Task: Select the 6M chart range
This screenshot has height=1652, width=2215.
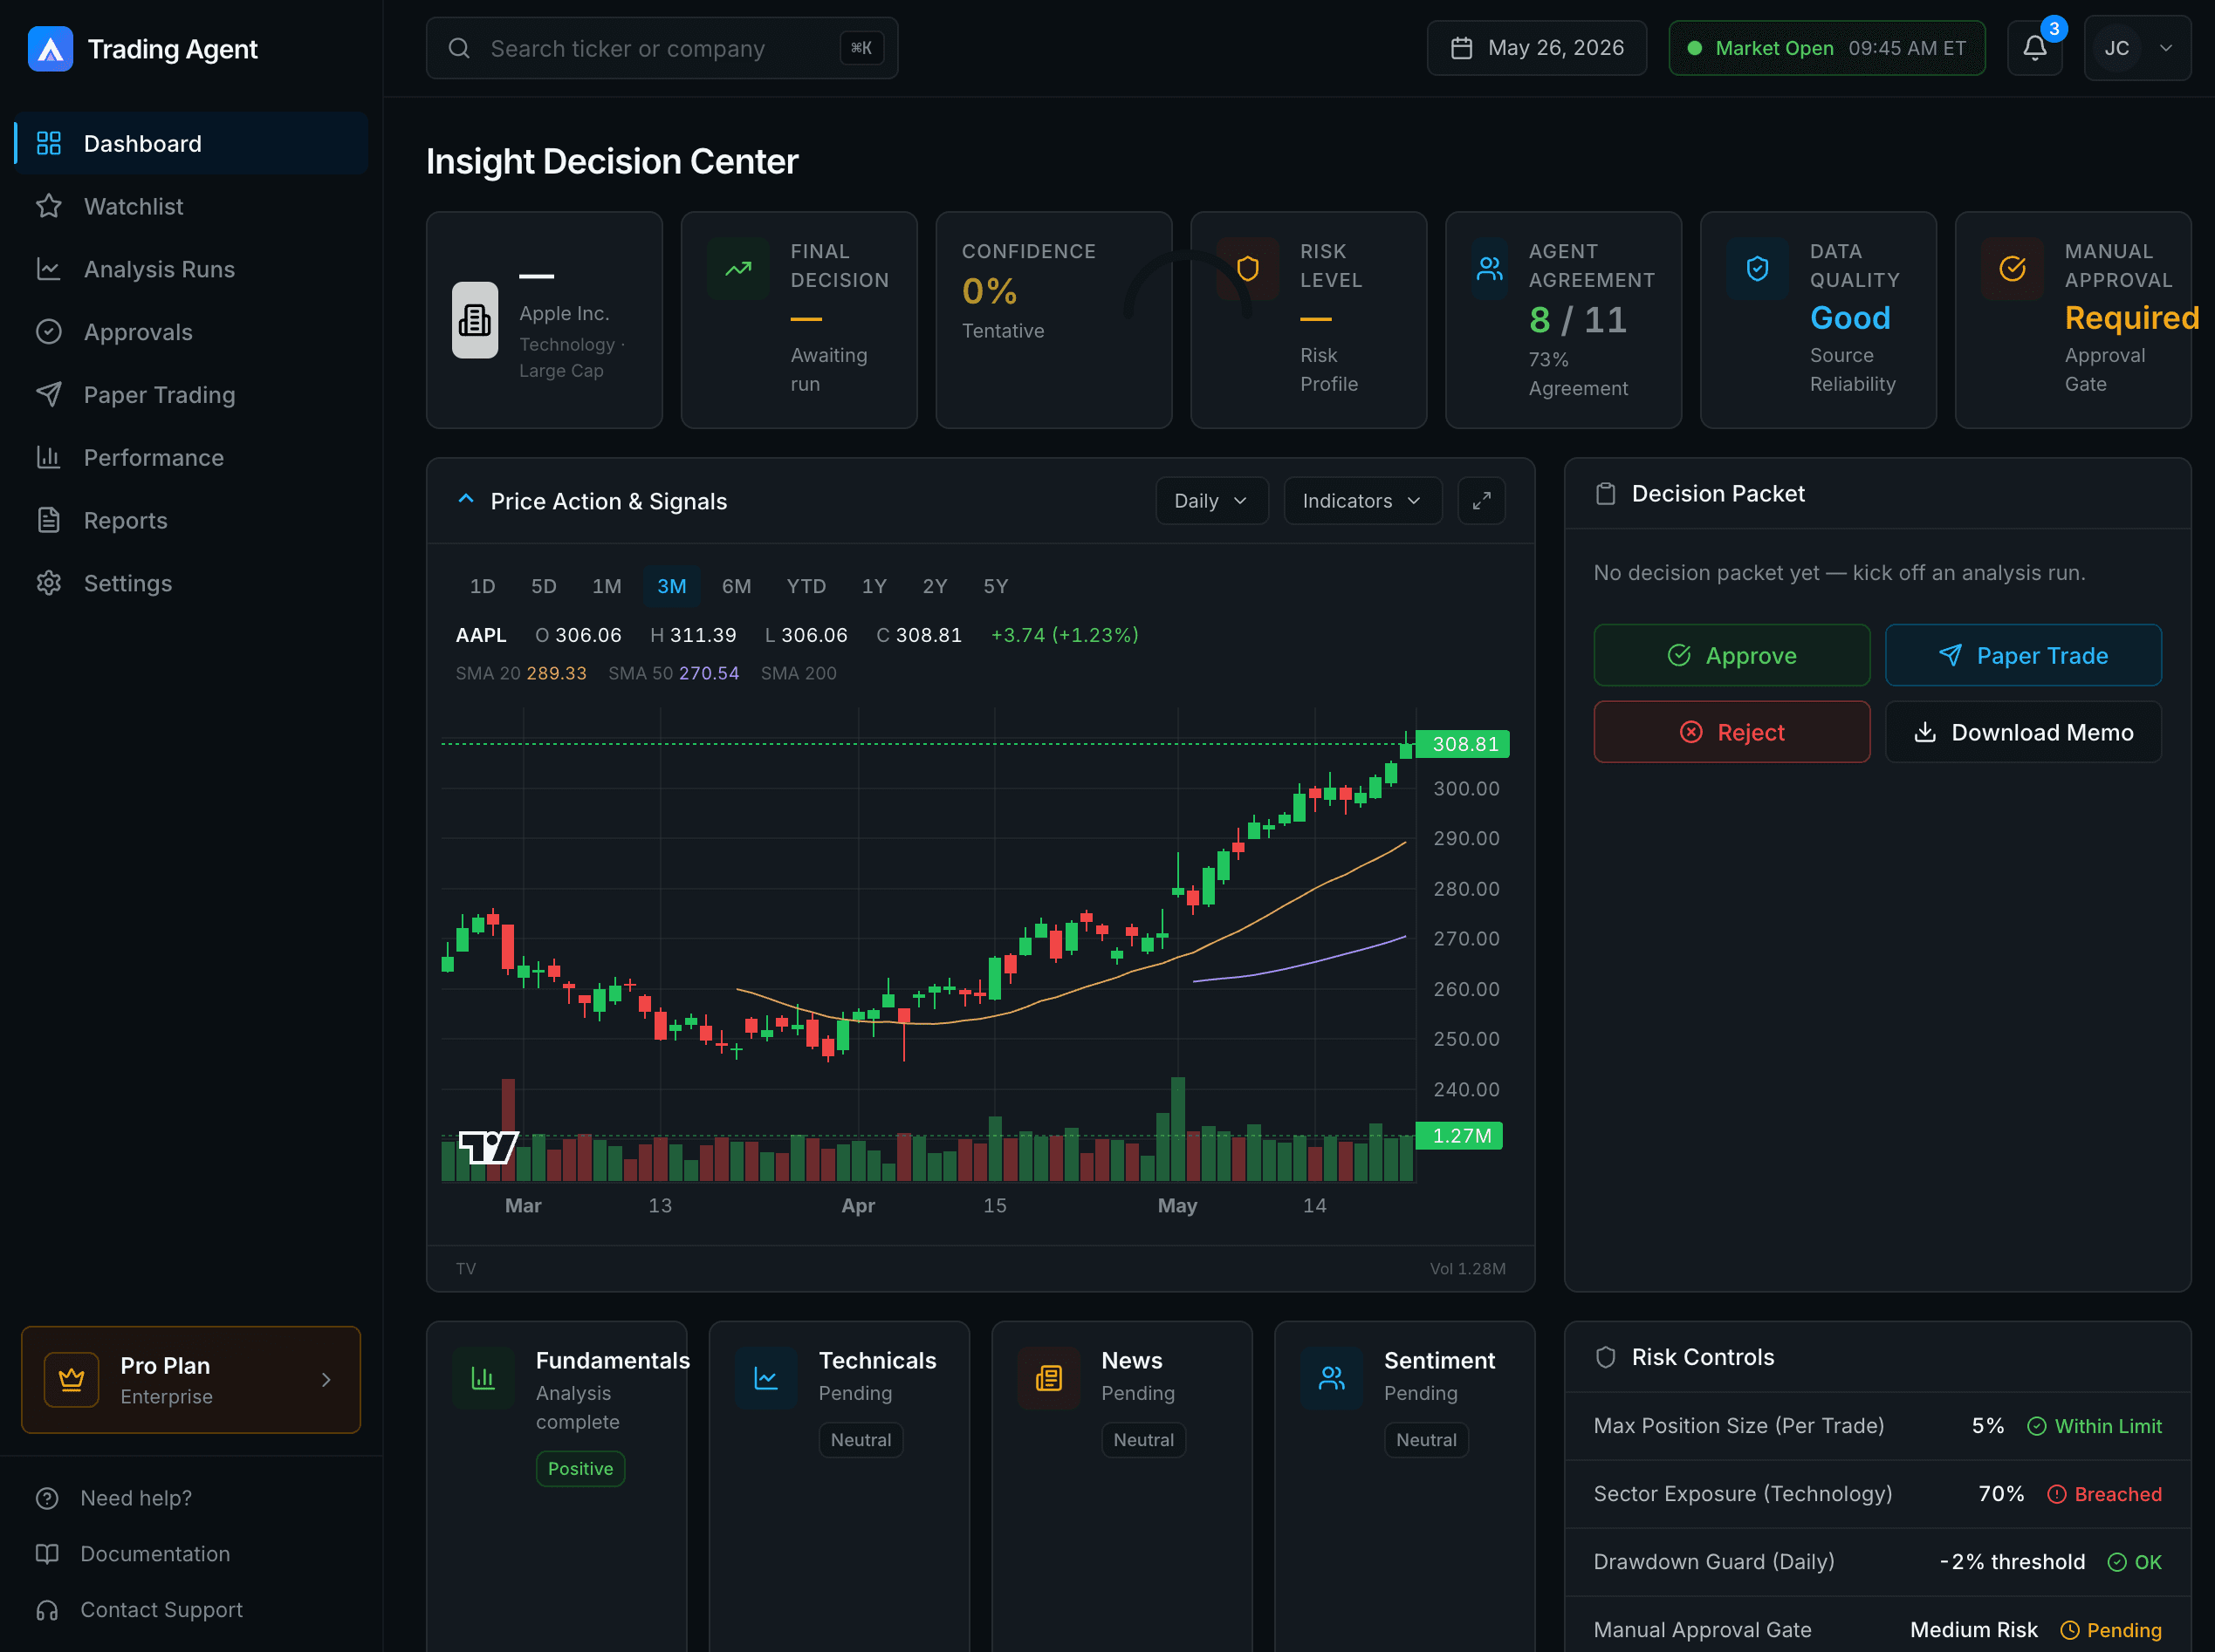Action: point(737,586)
